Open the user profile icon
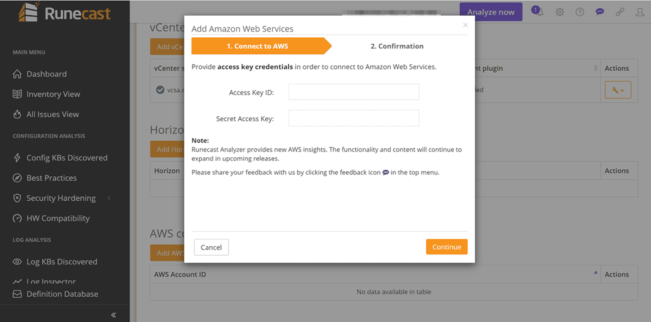The height and width of the screenshot is (322, 651). 640,12
